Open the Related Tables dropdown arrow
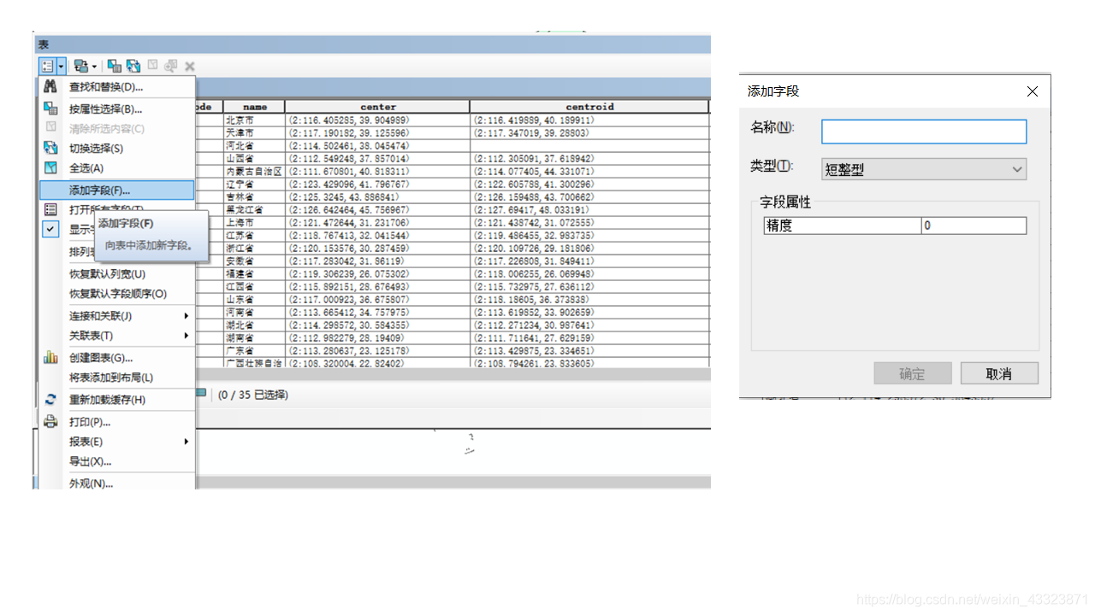Viewport: 1095px width, 615px height. (94, 66)
